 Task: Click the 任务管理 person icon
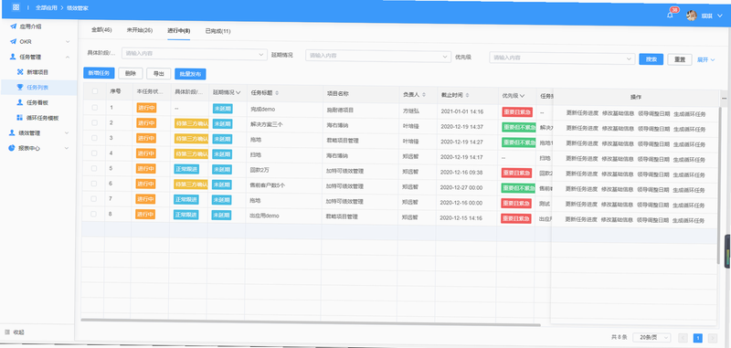[x=13, y=57]
